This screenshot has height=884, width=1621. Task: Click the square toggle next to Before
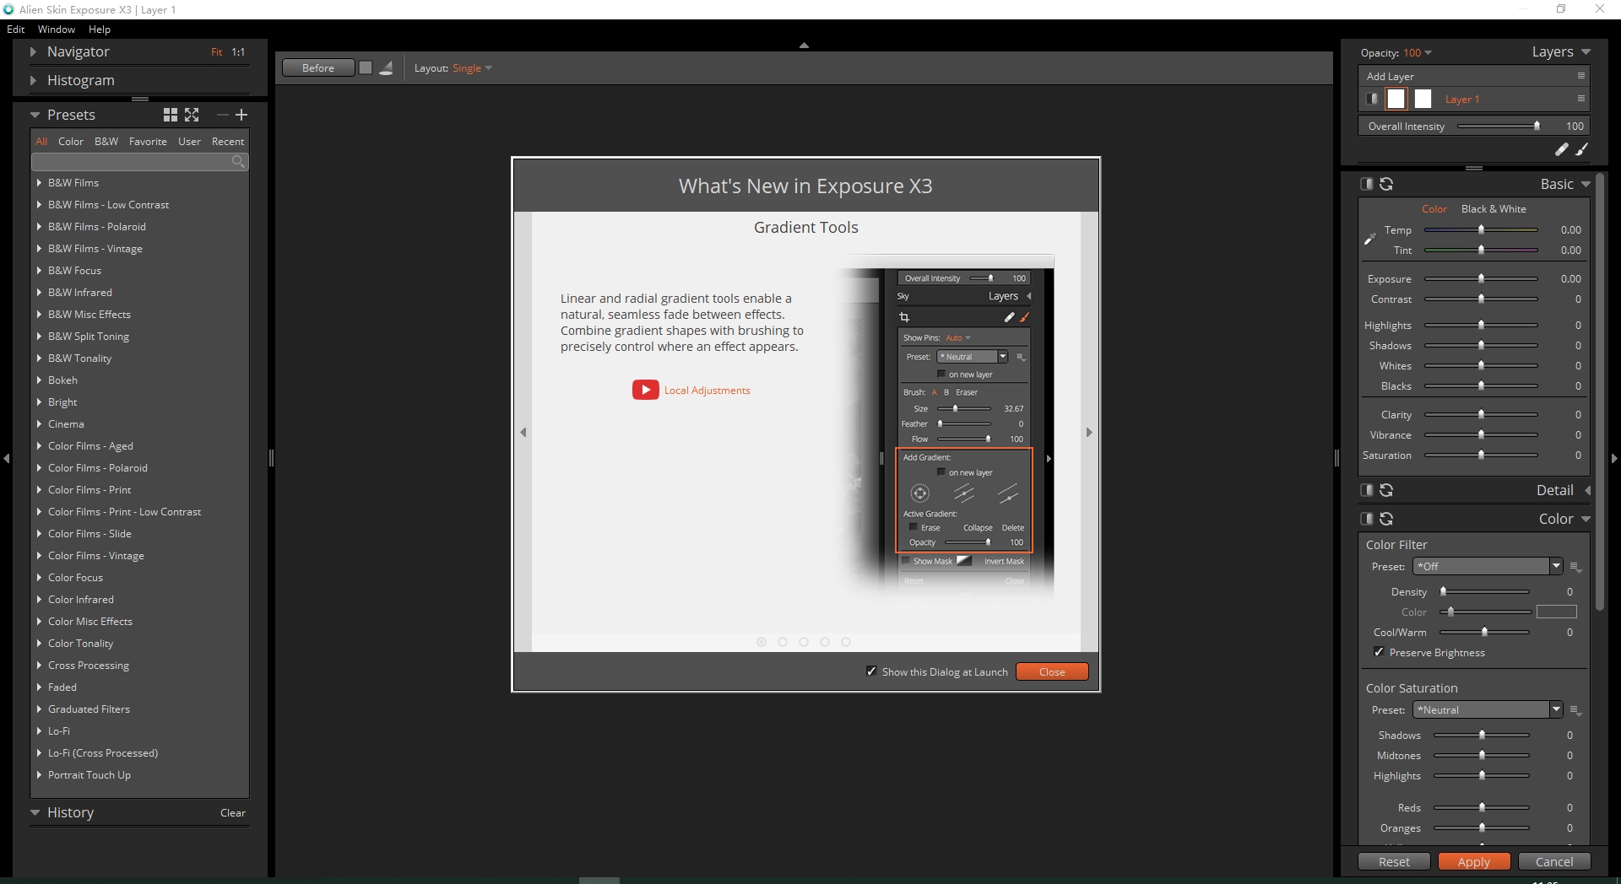click(366, 67)
